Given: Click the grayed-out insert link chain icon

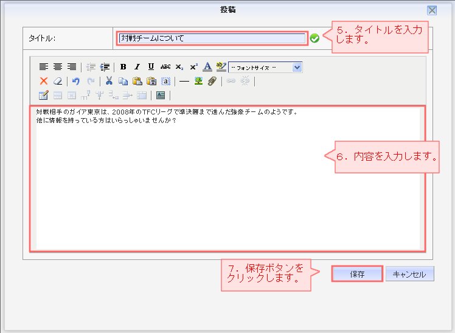Looking at the screenshot, I should (231, 81).
